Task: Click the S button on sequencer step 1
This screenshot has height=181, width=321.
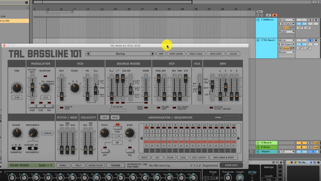Action: pyautogui.click(x=146, y=131)
